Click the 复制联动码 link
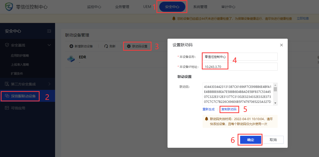The width and height of the screenshot is (319, 157). 229,109
